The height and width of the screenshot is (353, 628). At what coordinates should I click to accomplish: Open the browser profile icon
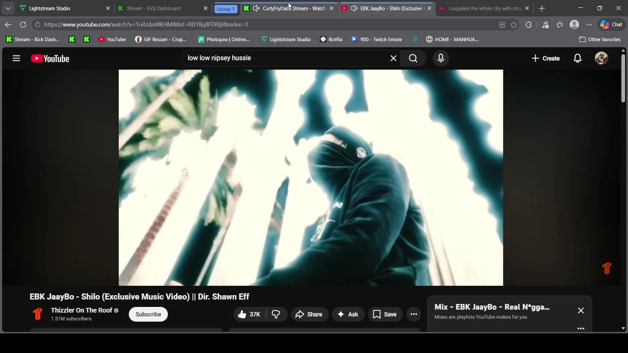click(x=575, y=25)
